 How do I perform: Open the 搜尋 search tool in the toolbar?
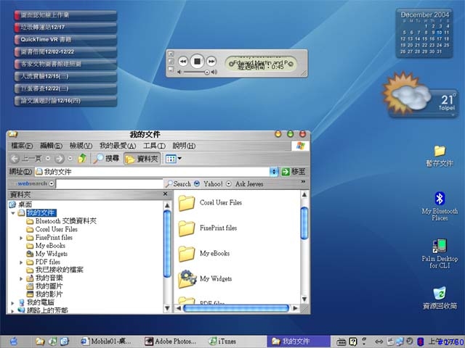coord(106,159)
